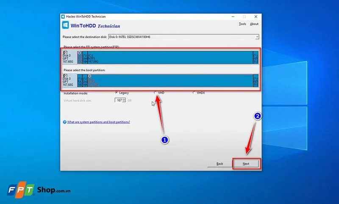This screenshot has width=339, height=204.
Task: Click the Back button
Action: [219, 164]
